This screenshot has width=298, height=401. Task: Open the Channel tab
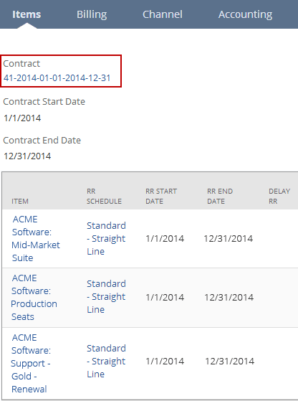tap(163, 14)
